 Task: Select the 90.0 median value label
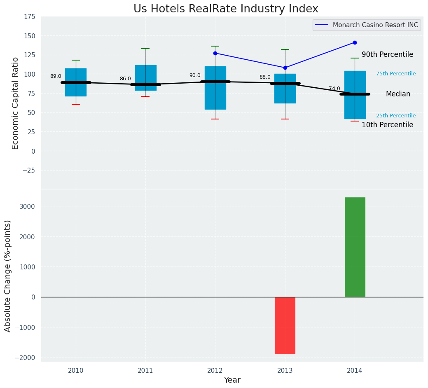[195, 76]
